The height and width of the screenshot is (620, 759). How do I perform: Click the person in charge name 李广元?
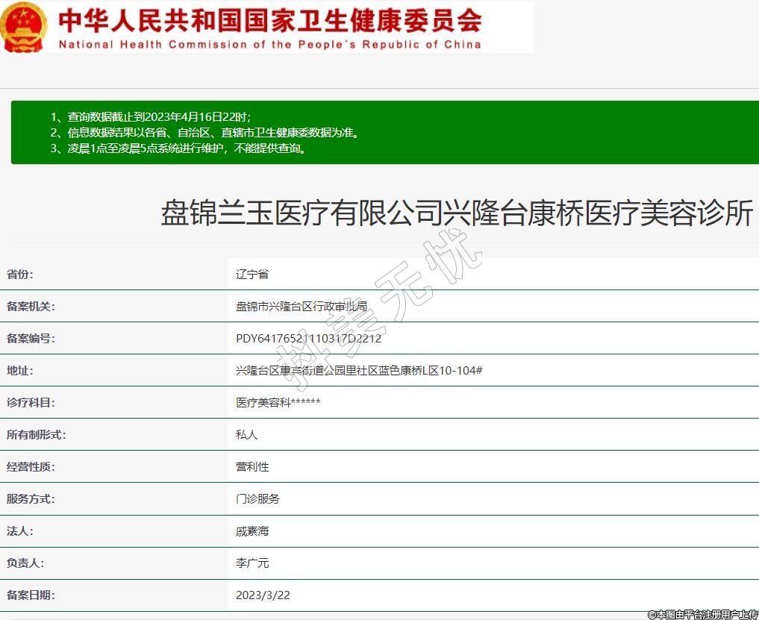pos(252,563)
